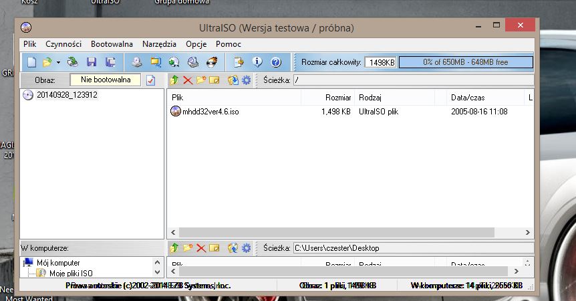Expand the Open button dropdown arrow
This screenshot has width=576, height=301.
tap(58, 62)
